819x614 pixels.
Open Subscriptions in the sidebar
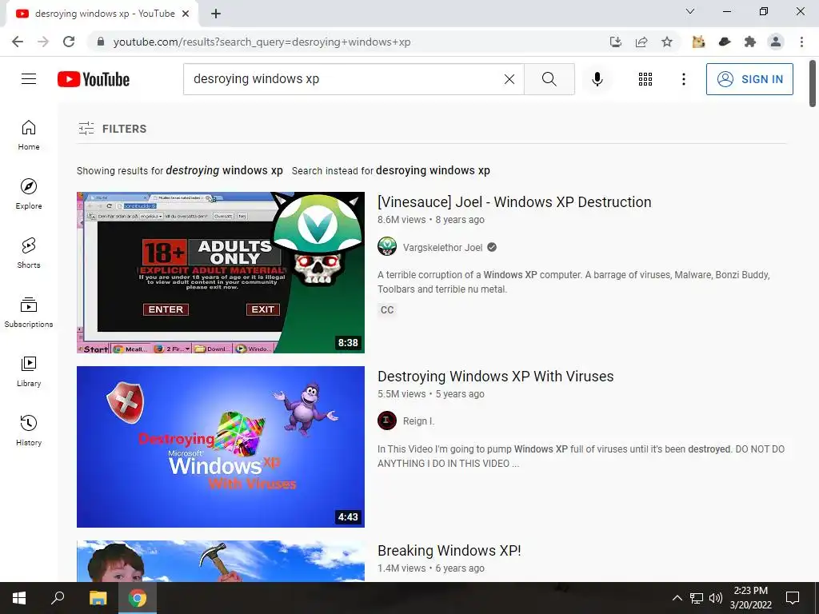coord(29,313)
